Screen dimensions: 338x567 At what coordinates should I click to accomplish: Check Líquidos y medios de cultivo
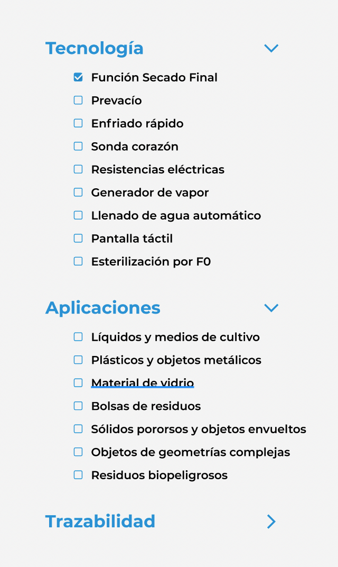point(78,336)
